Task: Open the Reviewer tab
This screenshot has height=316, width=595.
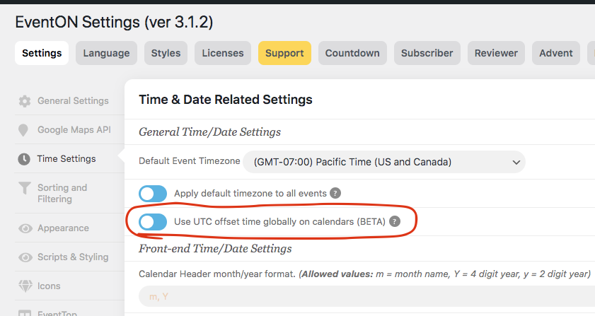Action: click(x=496, y=53)
